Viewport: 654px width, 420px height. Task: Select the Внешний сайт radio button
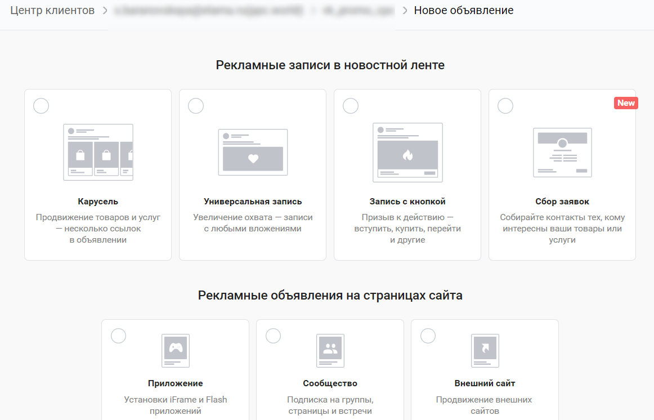(428, 336)
